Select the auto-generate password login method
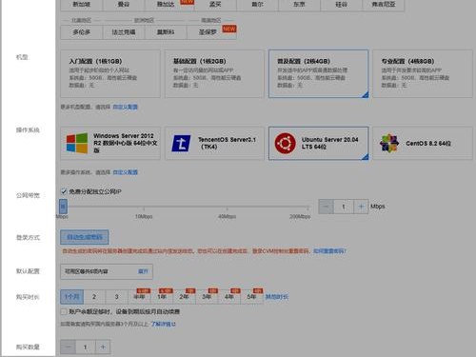 (x=85, y=237)
